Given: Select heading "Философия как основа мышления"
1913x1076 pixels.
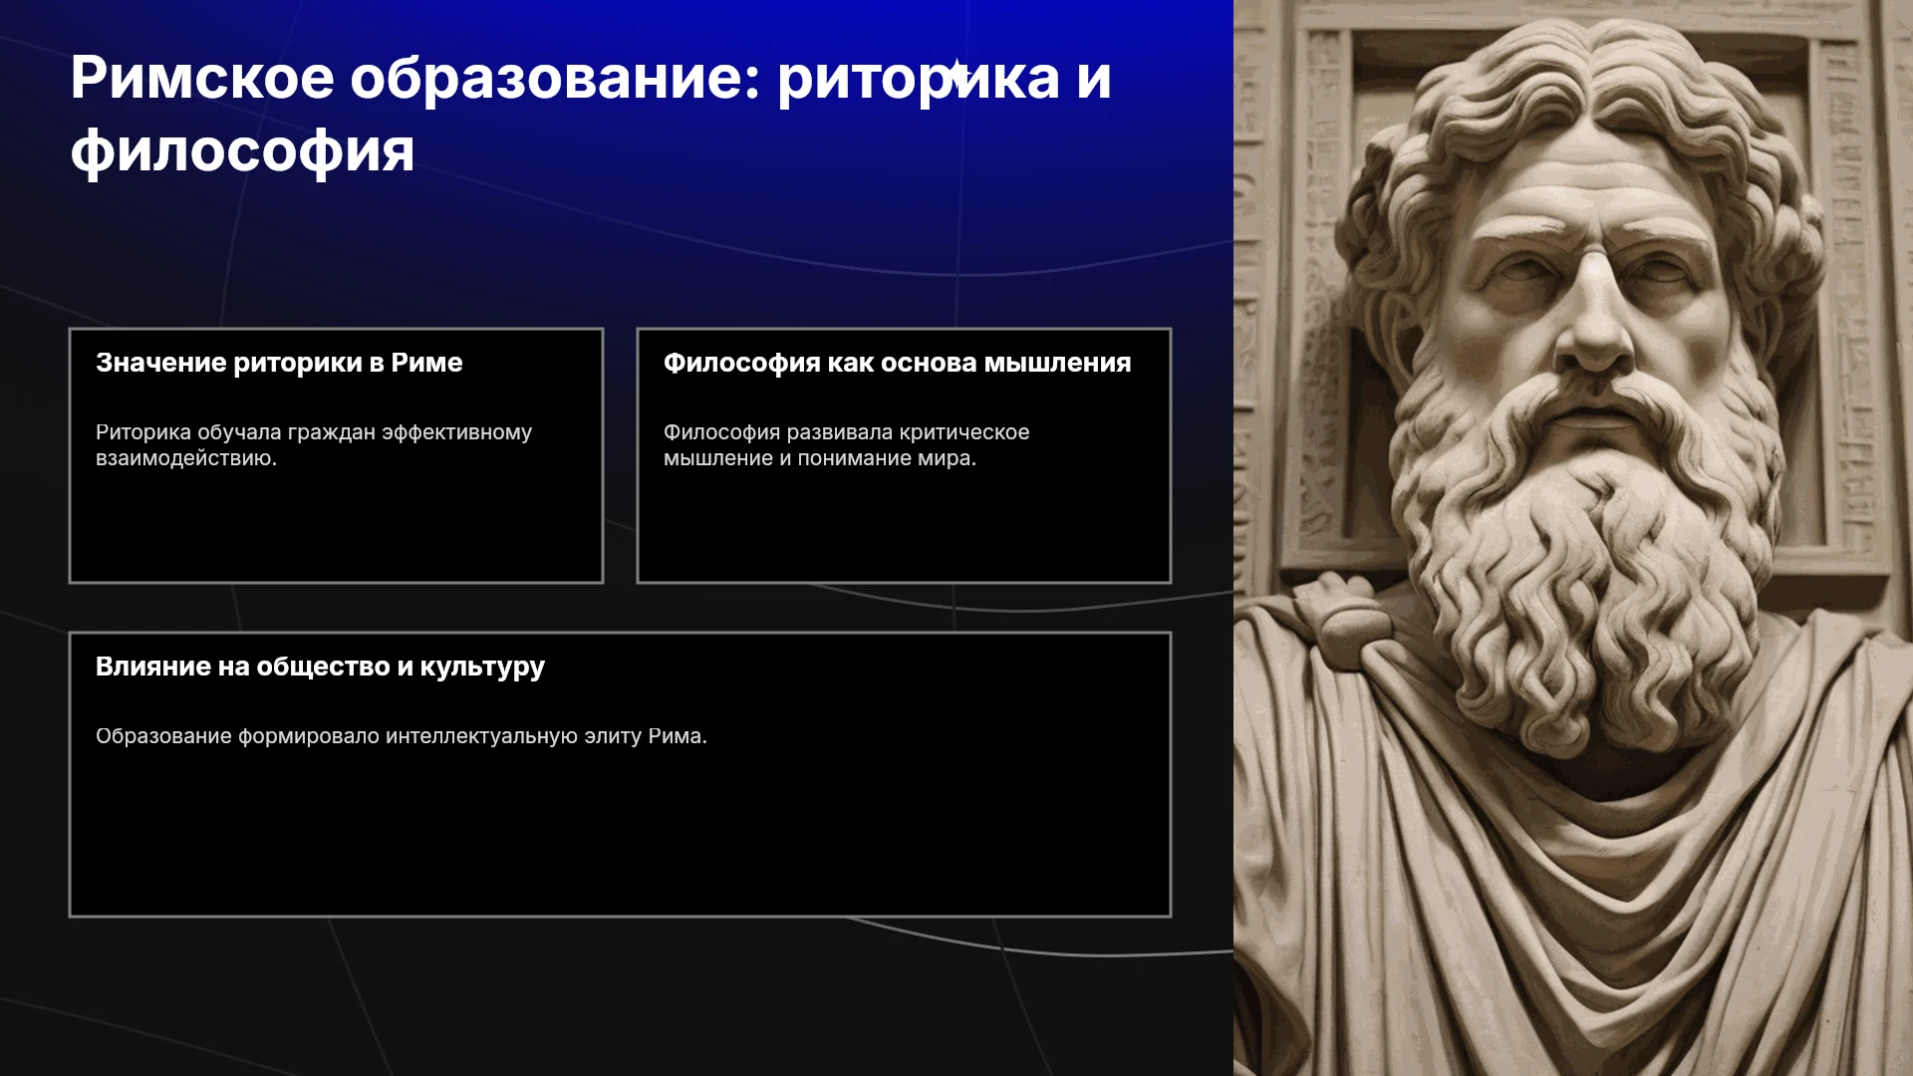Looking at the screenshot, I should click(898, 363).
